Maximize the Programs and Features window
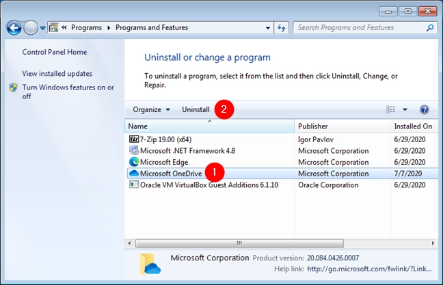Viewport: 443px width, 285px height. click(407, 12)
